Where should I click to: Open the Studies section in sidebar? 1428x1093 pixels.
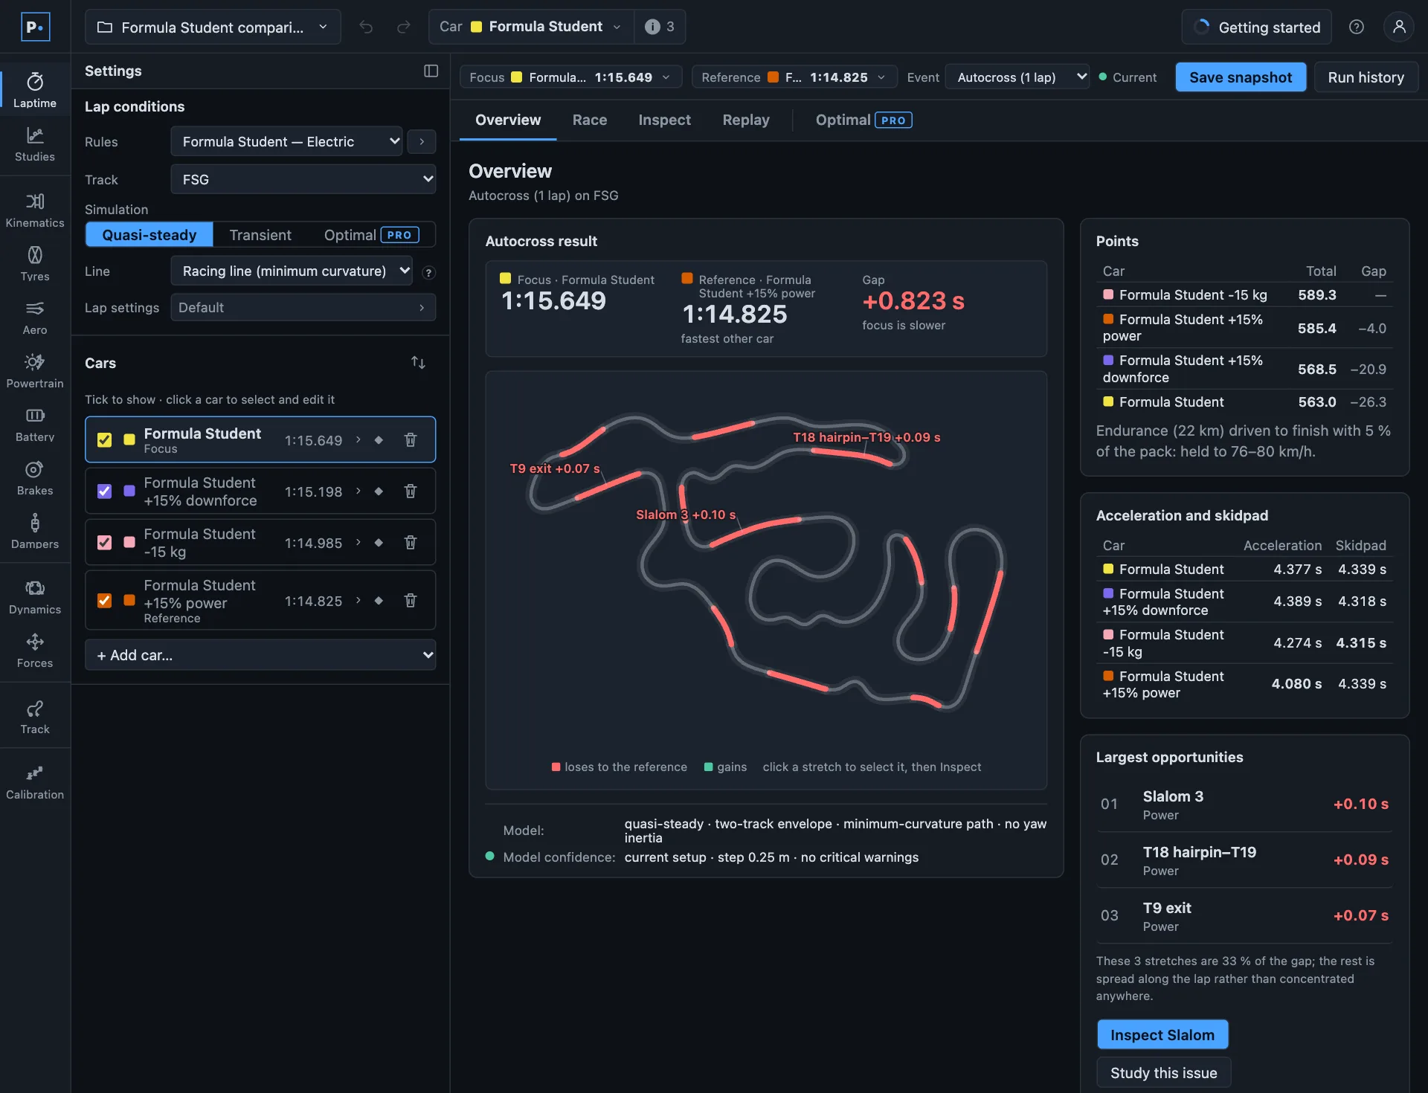coord(35,144)
